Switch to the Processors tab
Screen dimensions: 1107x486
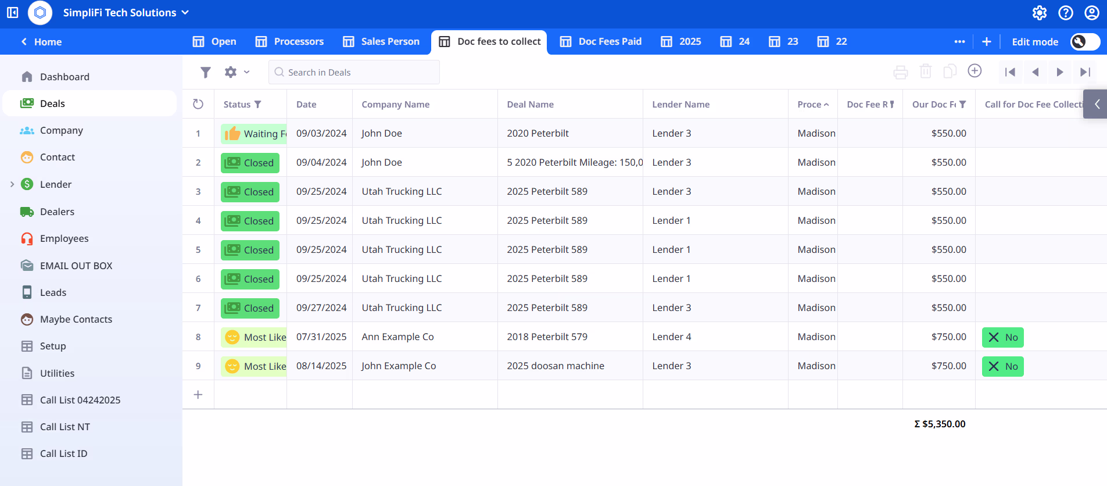(289, 41)
